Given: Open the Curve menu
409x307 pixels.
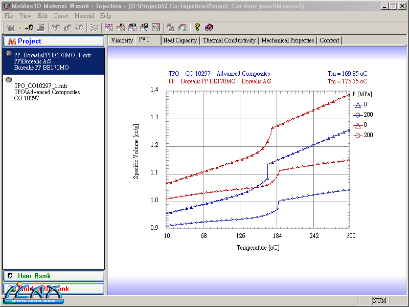Looking at the screenshot, I should coord(60,16).
